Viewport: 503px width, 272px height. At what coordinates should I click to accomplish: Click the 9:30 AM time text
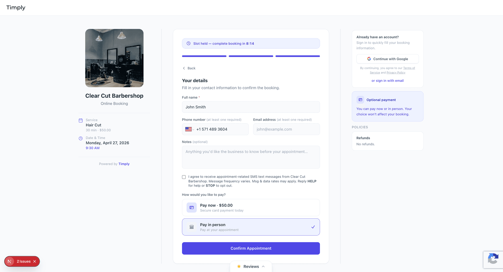(92, 148)
